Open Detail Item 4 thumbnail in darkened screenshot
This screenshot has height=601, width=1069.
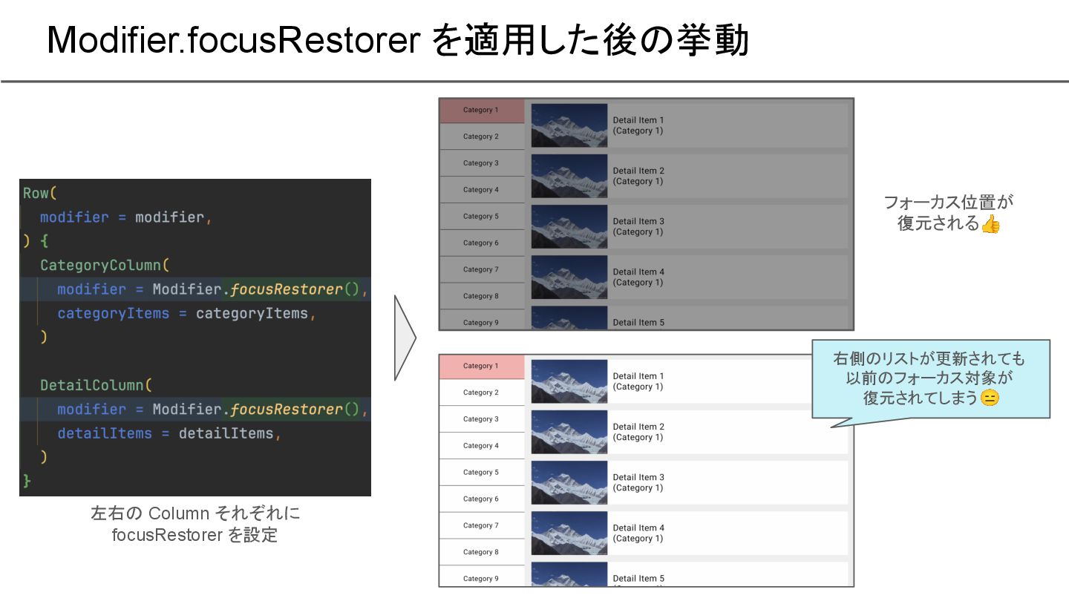coord(569,277)
